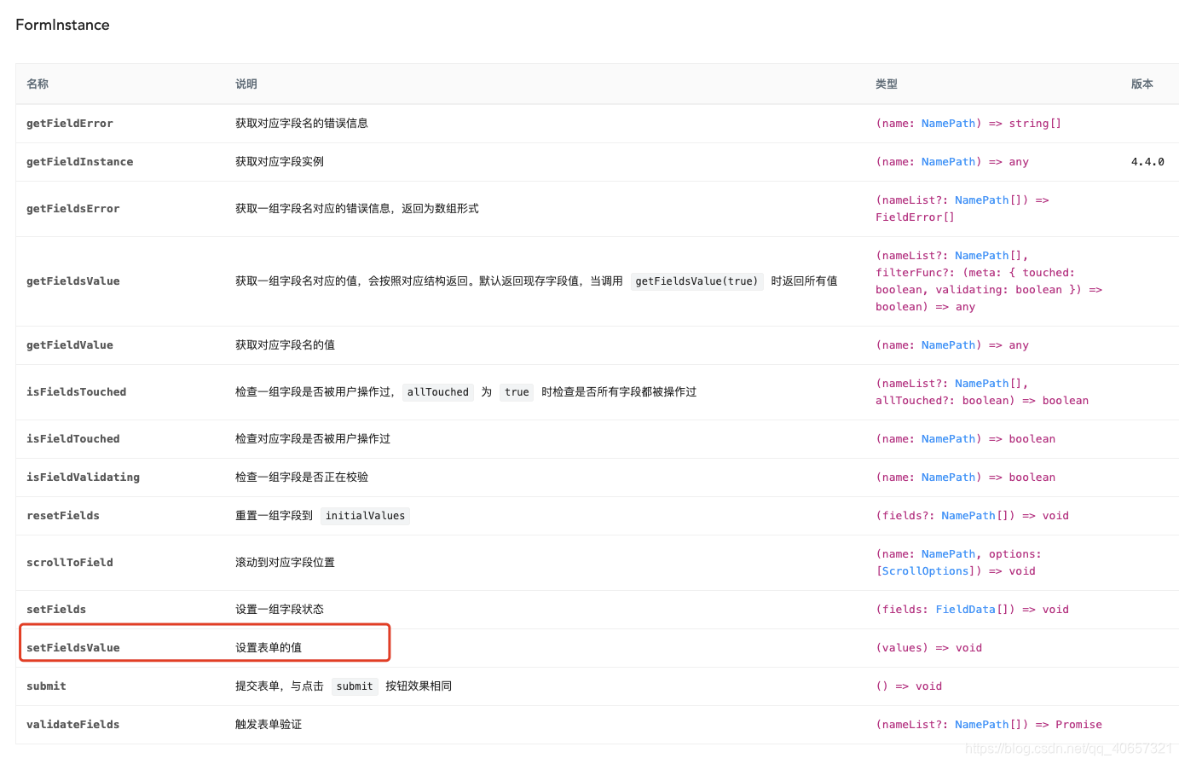Click the initialValues inline code tag

pyautogui.click(x=365, y=516)
